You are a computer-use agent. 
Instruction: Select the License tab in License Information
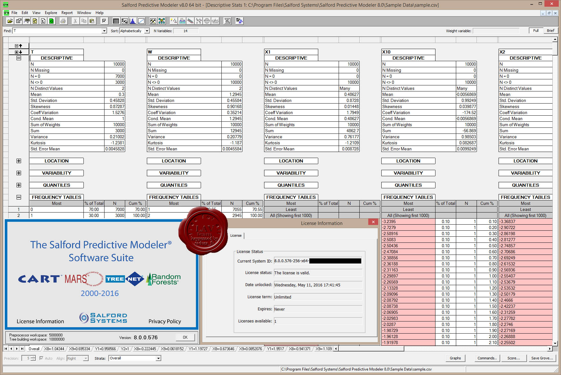(236, 235)
